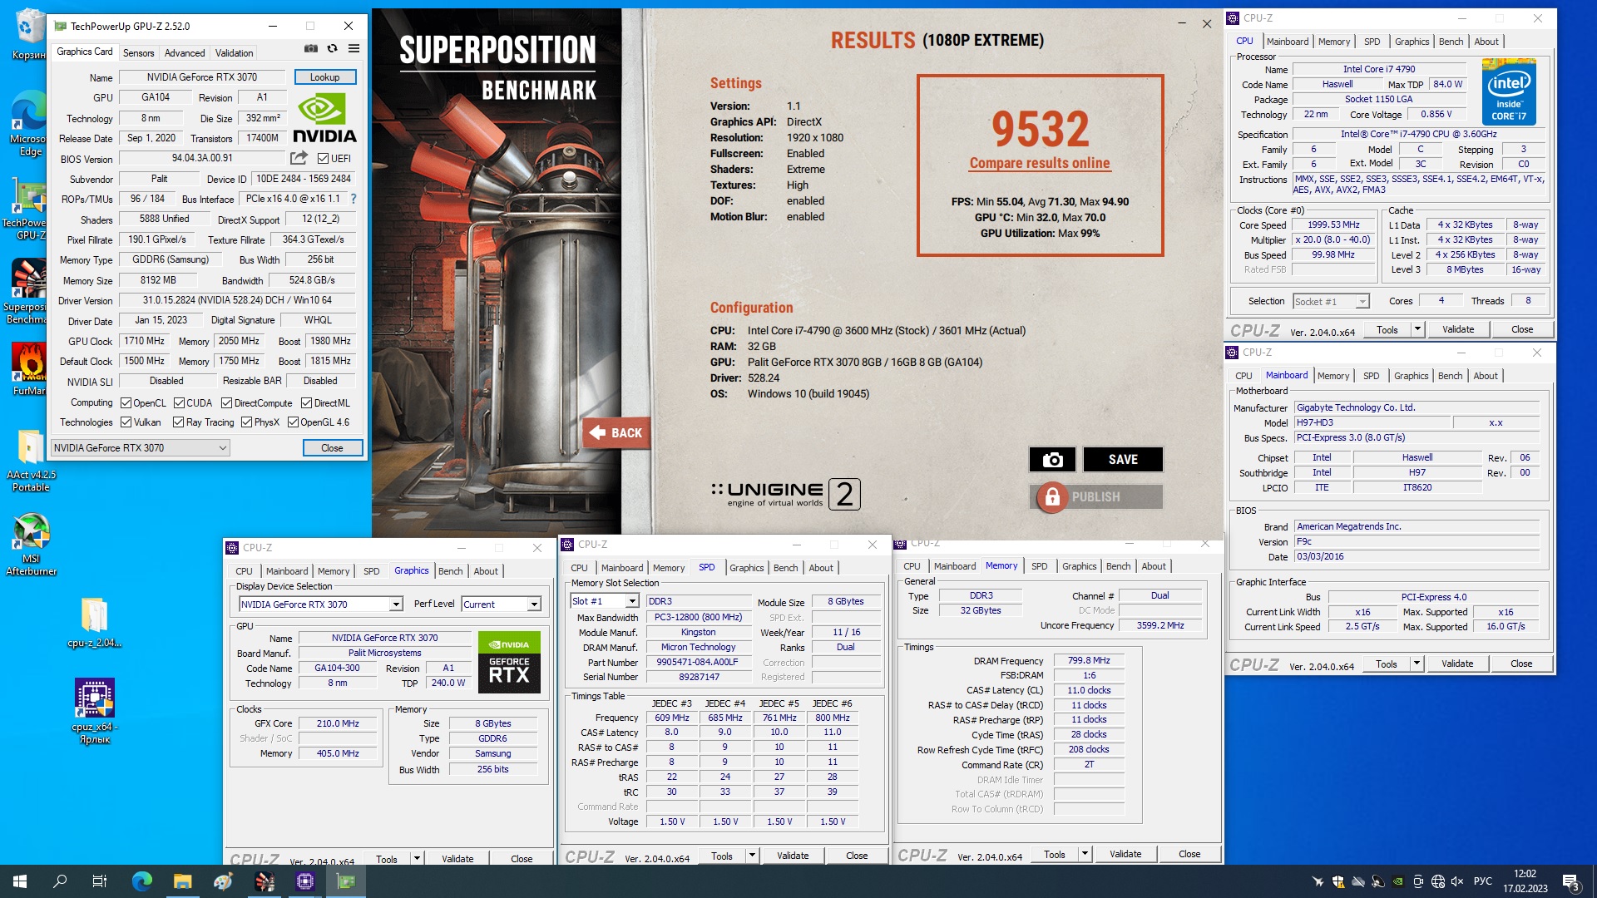
Task: Click the BIOS export share icon
Action: point(299,158)
